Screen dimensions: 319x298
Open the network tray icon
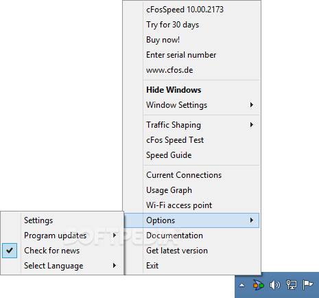(x=292, y=285)
